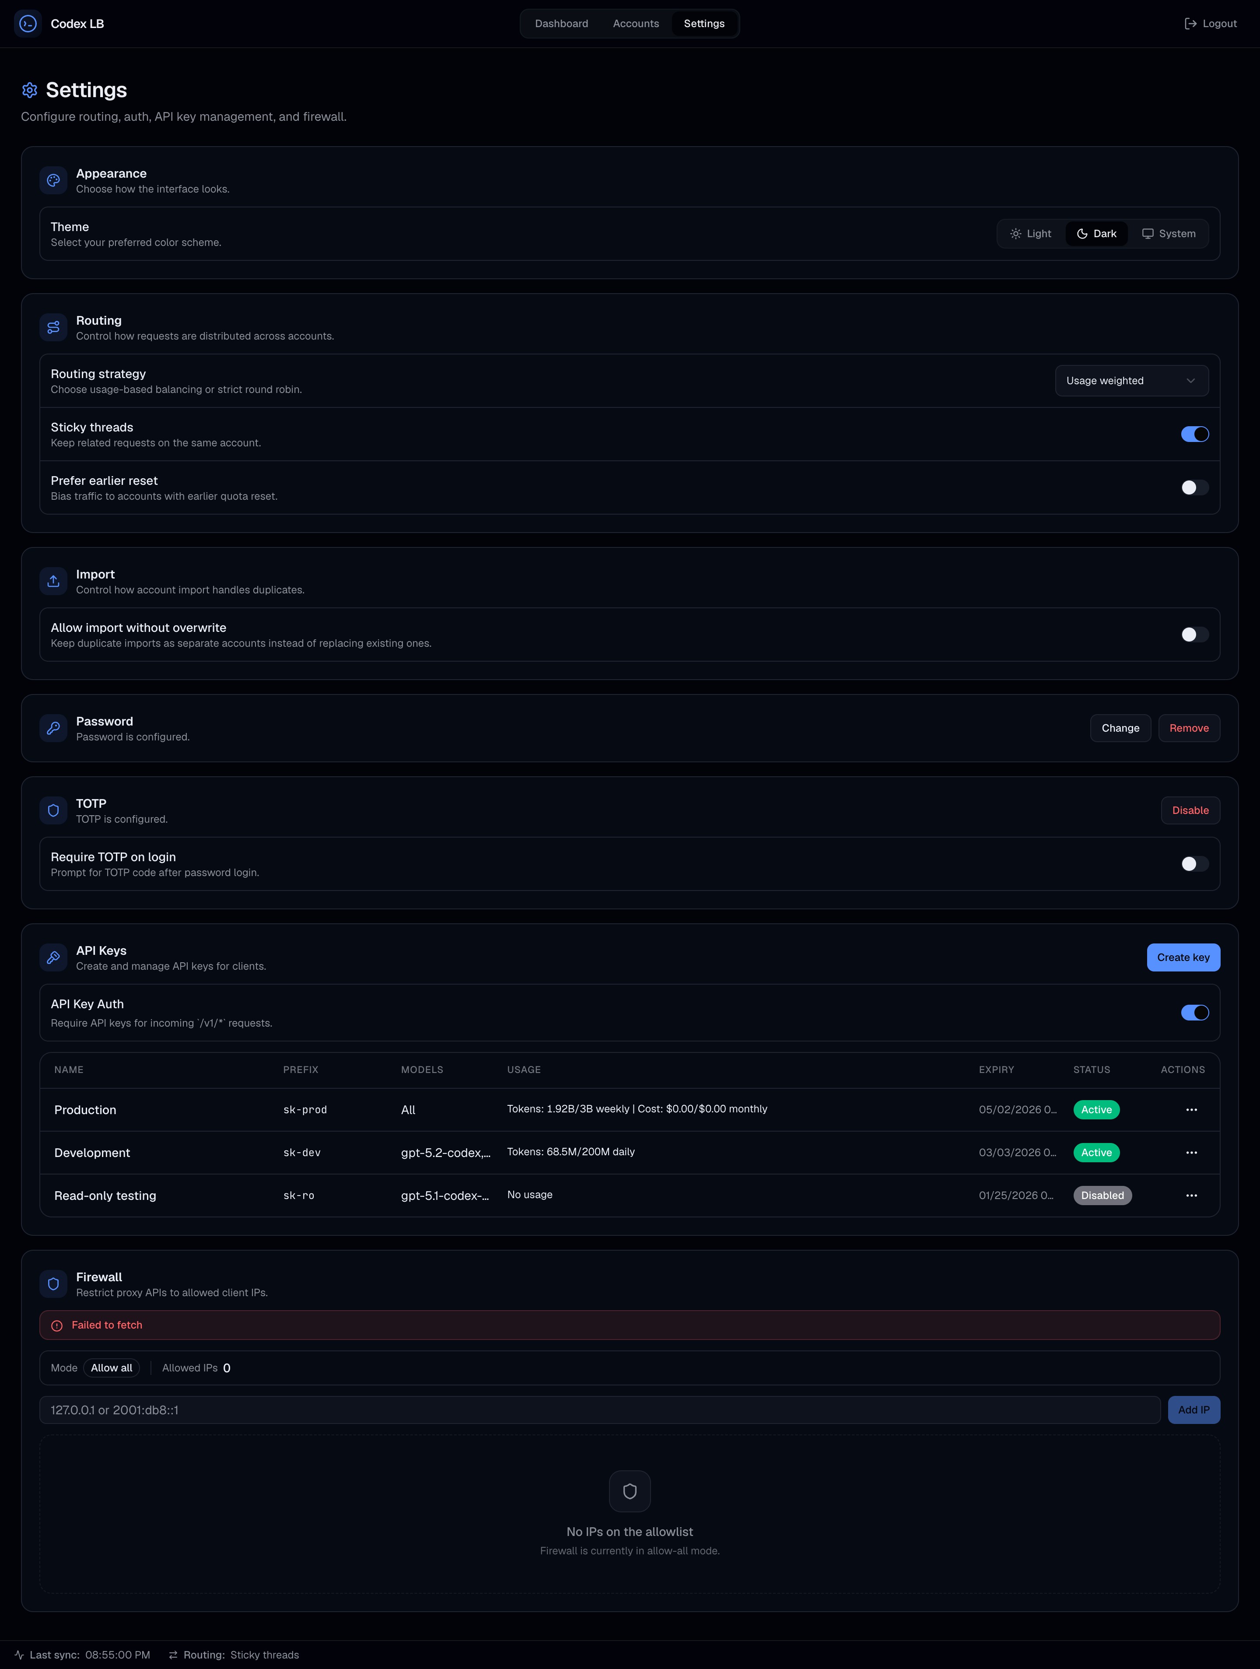The width and height of the screenshot is (1260, 1669).
Task: Click the Tokens 68.5M/200M daily usage text
Action: pos(570,1152)
